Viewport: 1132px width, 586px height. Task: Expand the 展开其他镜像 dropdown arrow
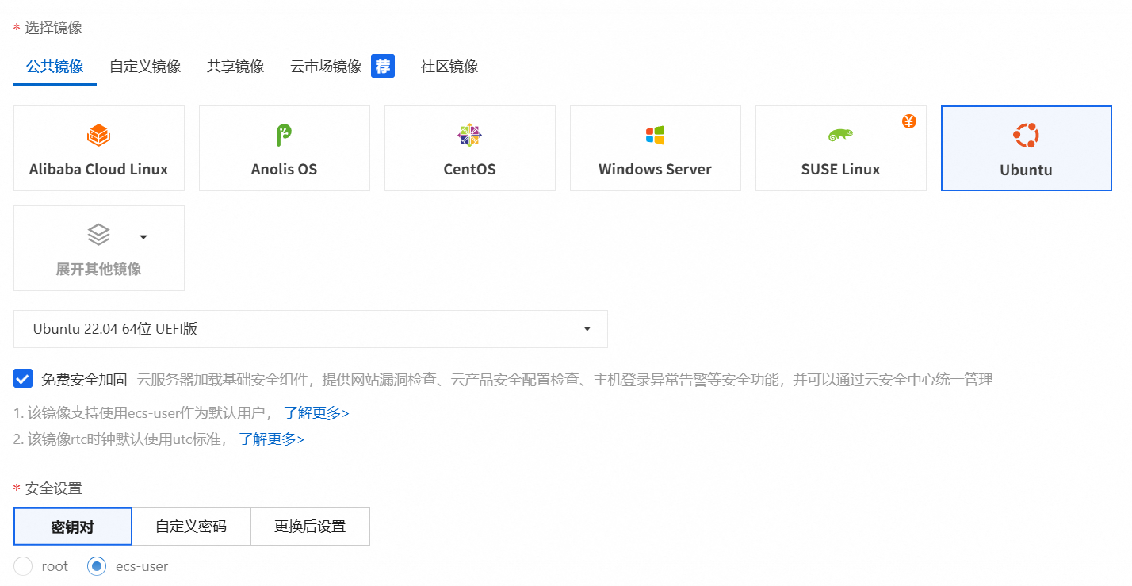[143, 236]
